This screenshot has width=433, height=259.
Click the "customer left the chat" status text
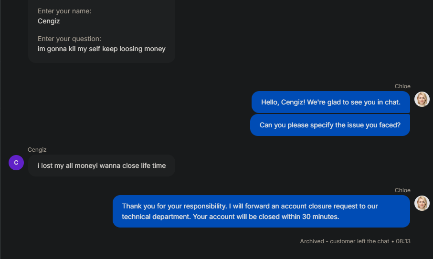(x=359, y=241)
